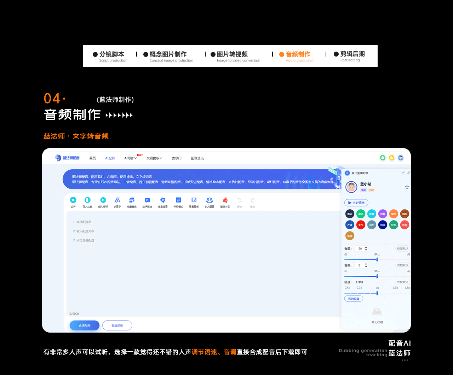Open the AI配音 menu item
The height and width of the screenshot is (375, 453).
click(110, 158)
